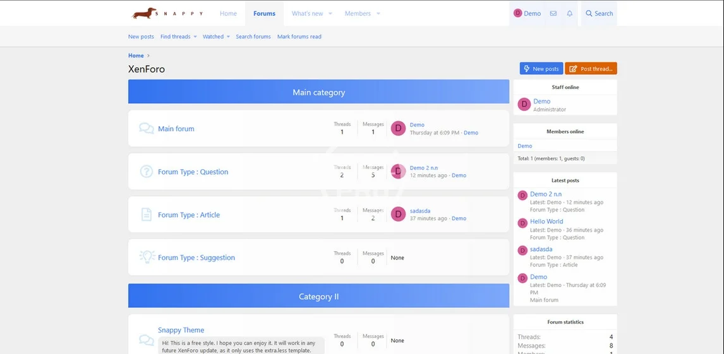The width and height of the screenshot is (724, 354).
Task: Go to the Home navigation tab
Action: click(228, 13)
